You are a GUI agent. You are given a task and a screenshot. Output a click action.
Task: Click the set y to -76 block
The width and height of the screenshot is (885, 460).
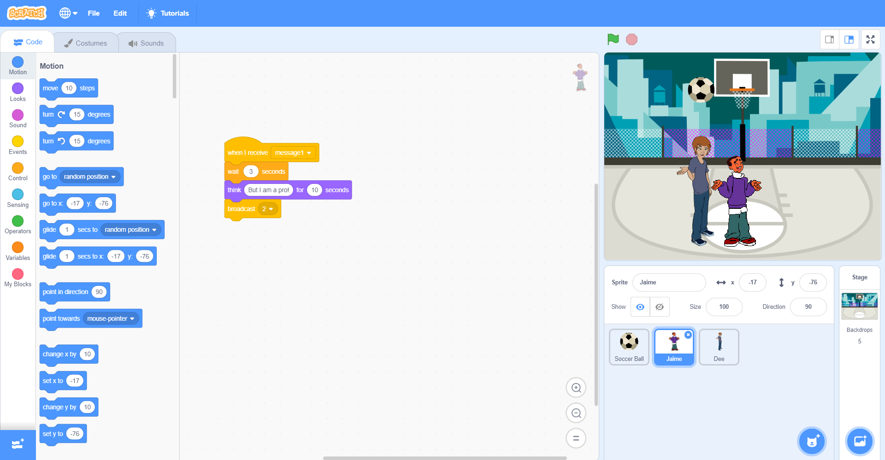point(63,434)
